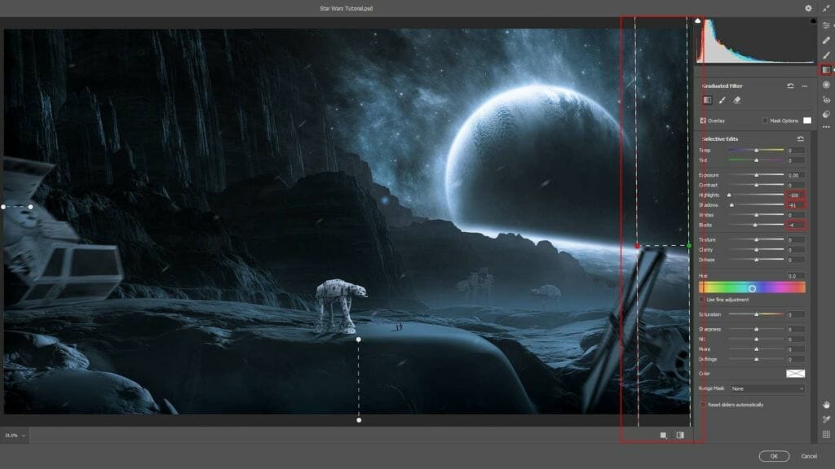This screenshot has height=469, width=835.
Task: Enable the Mask Options checkbox
Action: pyautogui.click(x=765, y=121)
